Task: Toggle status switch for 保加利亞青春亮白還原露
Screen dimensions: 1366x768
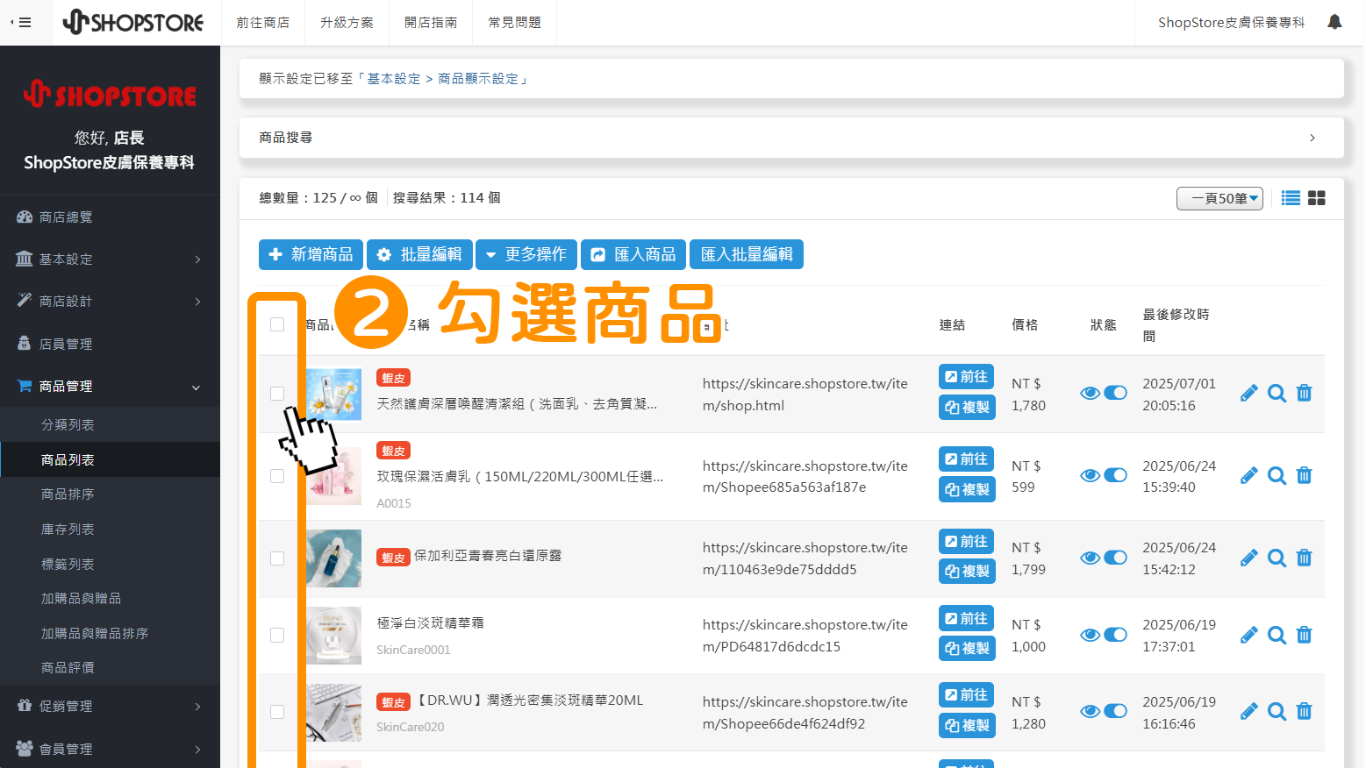Action: pos(1115,558)
